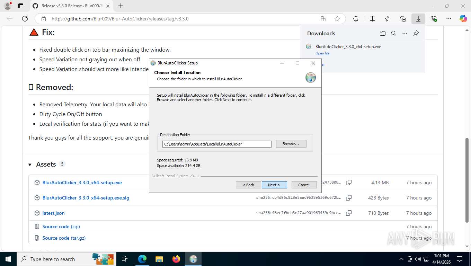
Task: Click the Removed: section heading
Action: (51, 87)
